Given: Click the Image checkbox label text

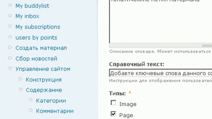Looking at the screenshot, I should [x=128, y=104].
